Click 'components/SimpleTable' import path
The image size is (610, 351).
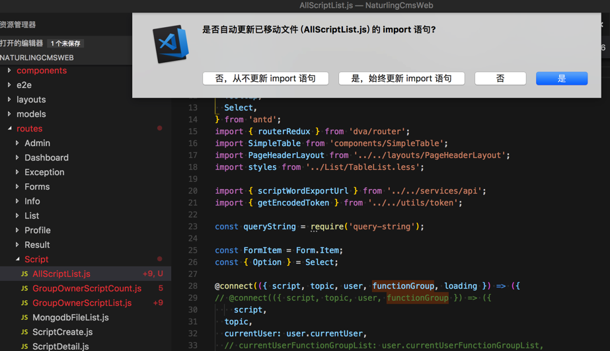[387, 143]
